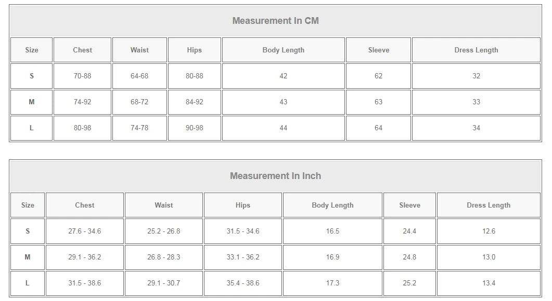This screenshot has height=301, width=552.
Task: Click the dress length value 13.4
Action: click(489, 283)
